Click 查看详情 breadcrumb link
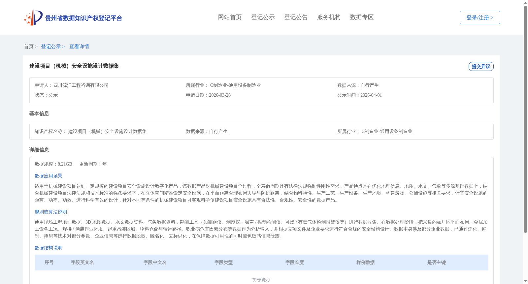The height and width of the screenshot is (284, 528). click(x=79, y=47)
